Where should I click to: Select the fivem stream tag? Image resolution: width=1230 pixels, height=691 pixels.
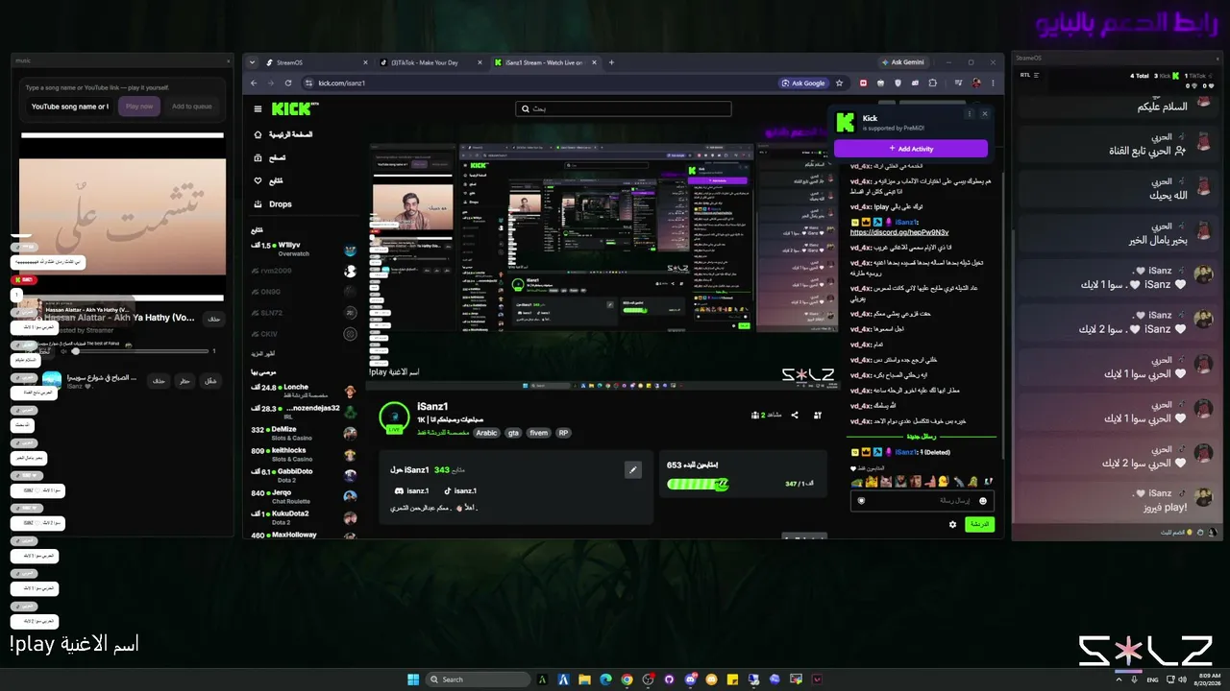tap(538, 433)
